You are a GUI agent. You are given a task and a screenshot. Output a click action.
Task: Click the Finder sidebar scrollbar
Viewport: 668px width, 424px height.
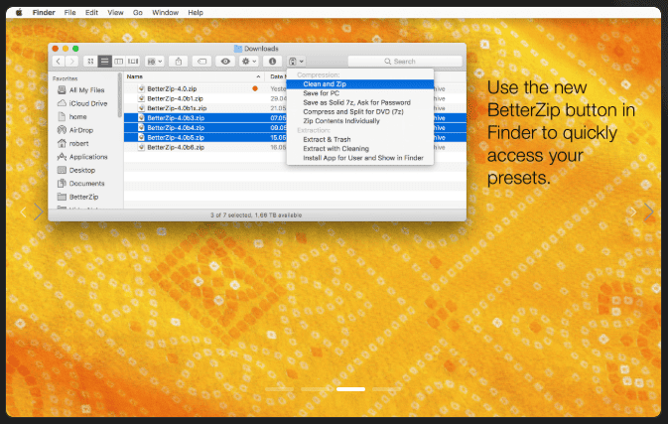pos(120,95)
